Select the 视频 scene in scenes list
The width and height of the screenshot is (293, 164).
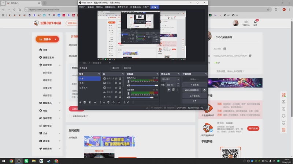point(89,83)
